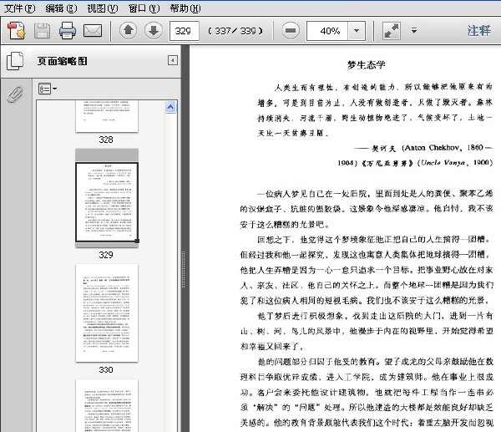
Task: Open the attachments paperclip panel
Action: tap(15, 94)
